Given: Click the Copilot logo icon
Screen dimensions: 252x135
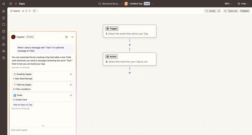Looking at the screenshot, I should click(x=13, y=37).
